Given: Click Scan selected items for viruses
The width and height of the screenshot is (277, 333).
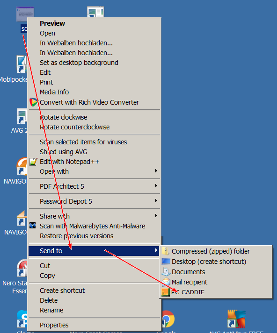Looking at the screenshot, I should [x=83, y=142].
